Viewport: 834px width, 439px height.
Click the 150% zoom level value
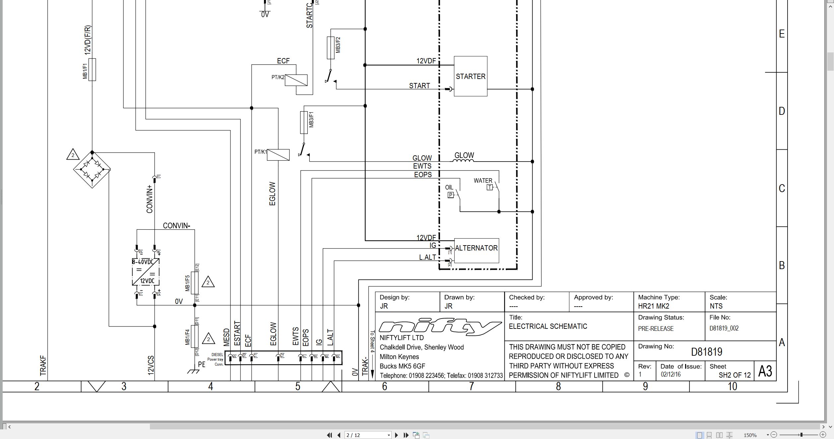750,435
